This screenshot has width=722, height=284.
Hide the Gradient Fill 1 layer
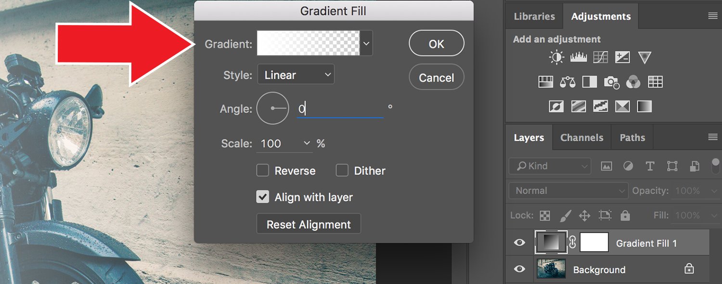[x=519, y=243]
